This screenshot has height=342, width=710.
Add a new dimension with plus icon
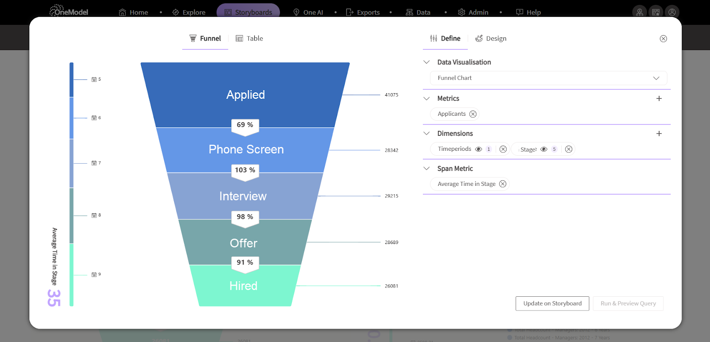point(659,134)
